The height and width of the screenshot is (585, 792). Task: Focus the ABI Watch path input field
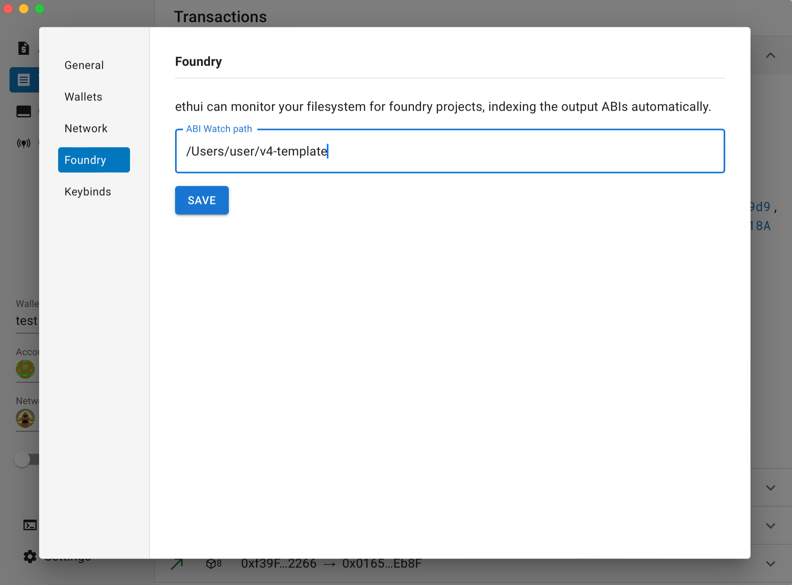(x=450, y=151)
